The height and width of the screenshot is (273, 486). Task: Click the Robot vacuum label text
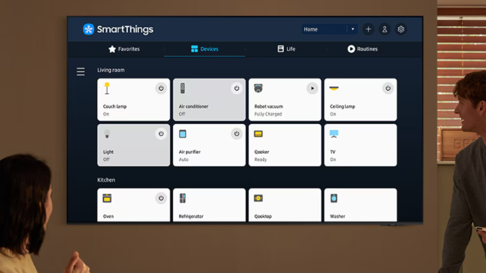tap(269, 106)
